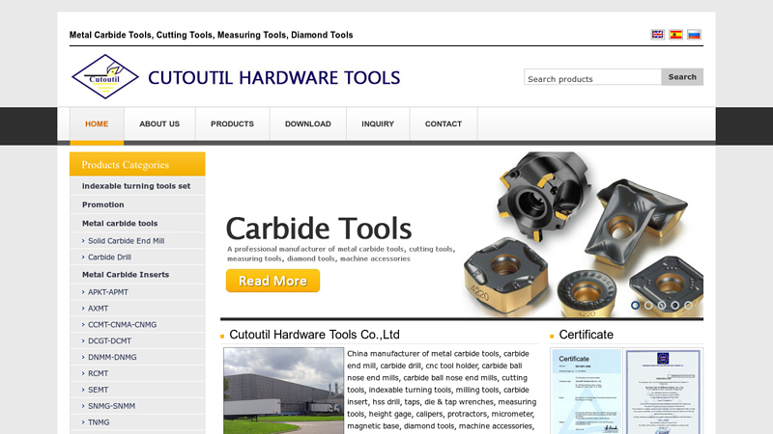Open the CONTACT menu item

(x=444, y=124)
